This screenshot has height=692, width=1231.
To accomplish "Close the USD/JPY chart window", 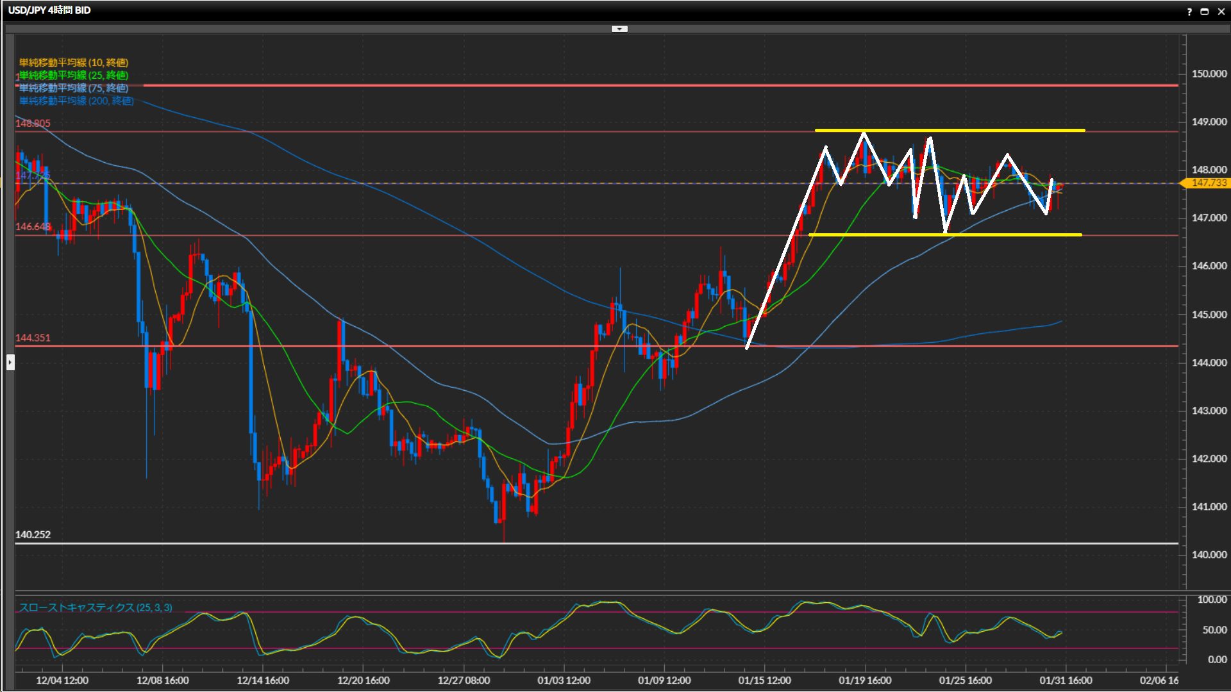I will [1220, 12].
